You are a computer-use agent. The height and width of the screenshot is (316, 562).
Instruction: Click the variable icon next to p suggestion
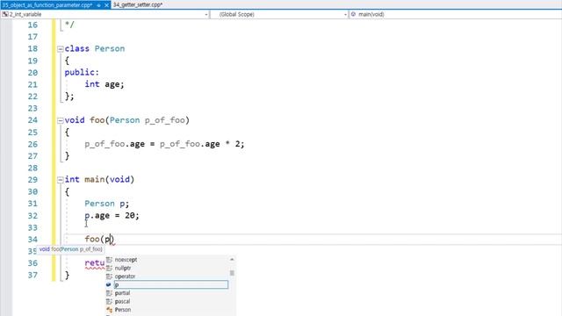pos(109,284)
